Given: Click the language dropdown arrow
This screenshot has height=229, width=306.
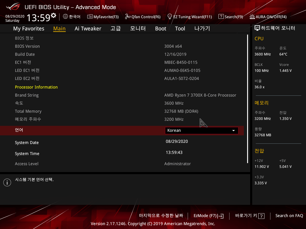Looking at the screenshot, I should (x=233, y=131).
